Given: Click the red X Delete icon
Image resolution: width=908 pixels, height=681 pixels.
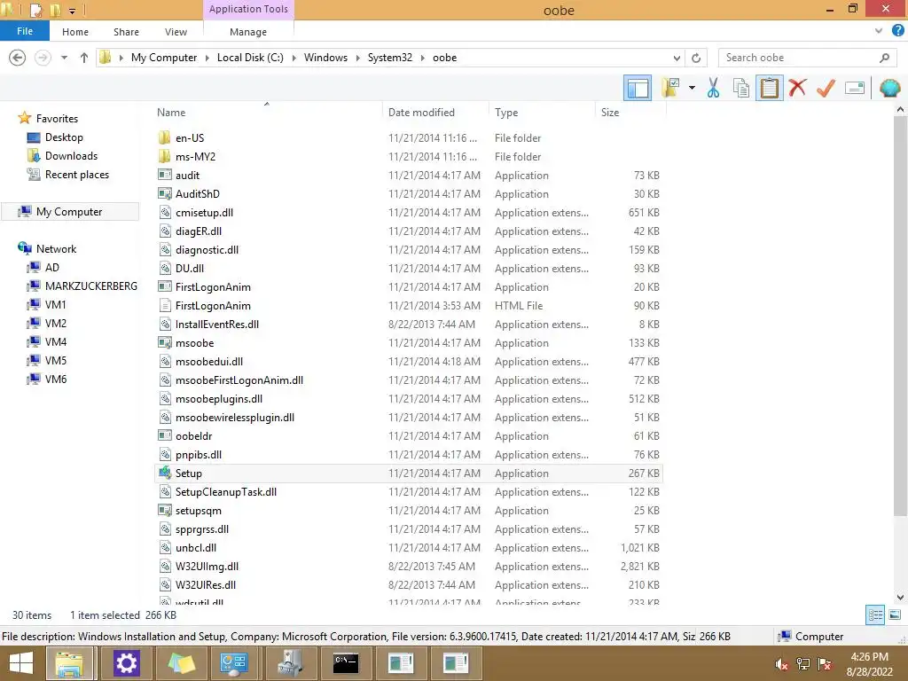Looking at the screenshot, I should 797,88.
